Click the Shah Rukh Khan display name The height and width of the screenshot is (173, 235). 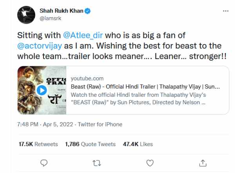61,11
